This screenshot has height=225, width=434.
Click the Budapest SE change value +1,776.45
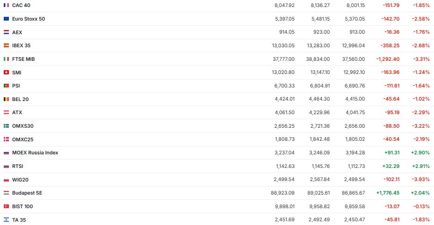click(388, 193)
